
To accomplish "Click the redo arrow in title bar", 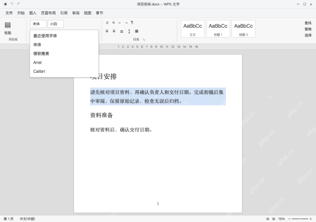I will (x=18, y=4).
